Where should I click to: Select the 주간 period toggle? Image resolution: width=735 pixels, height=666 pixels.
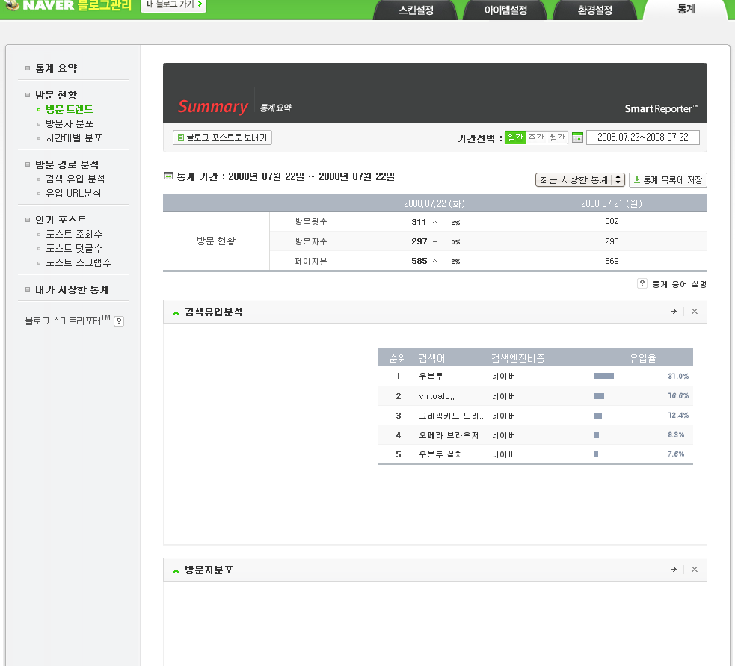(x=536, y=138)
